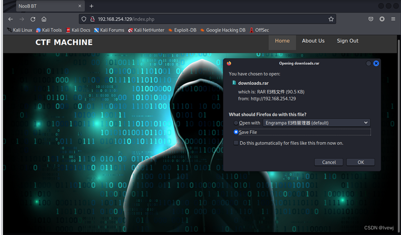Cancel the download dialog
Viewport: 401px width, 235px height.
(329, 162)
